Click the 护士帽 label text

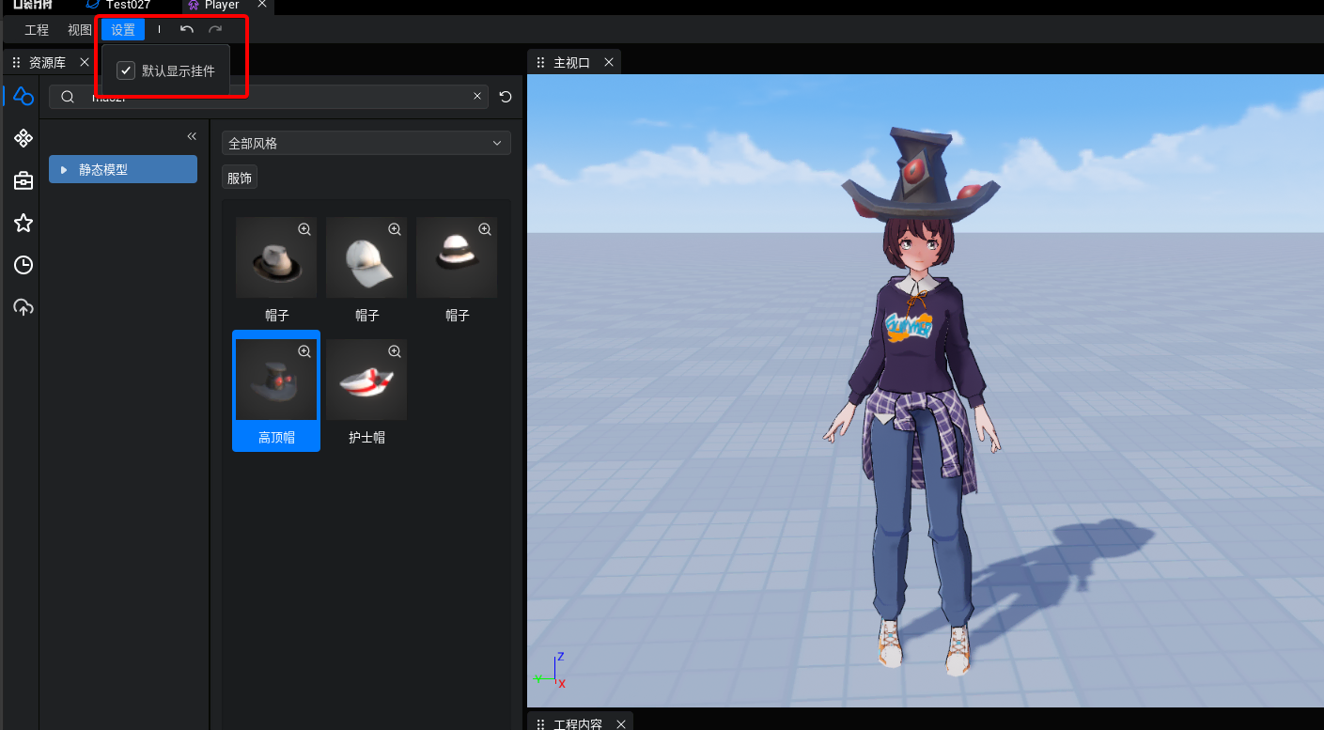tap(366, 437)
